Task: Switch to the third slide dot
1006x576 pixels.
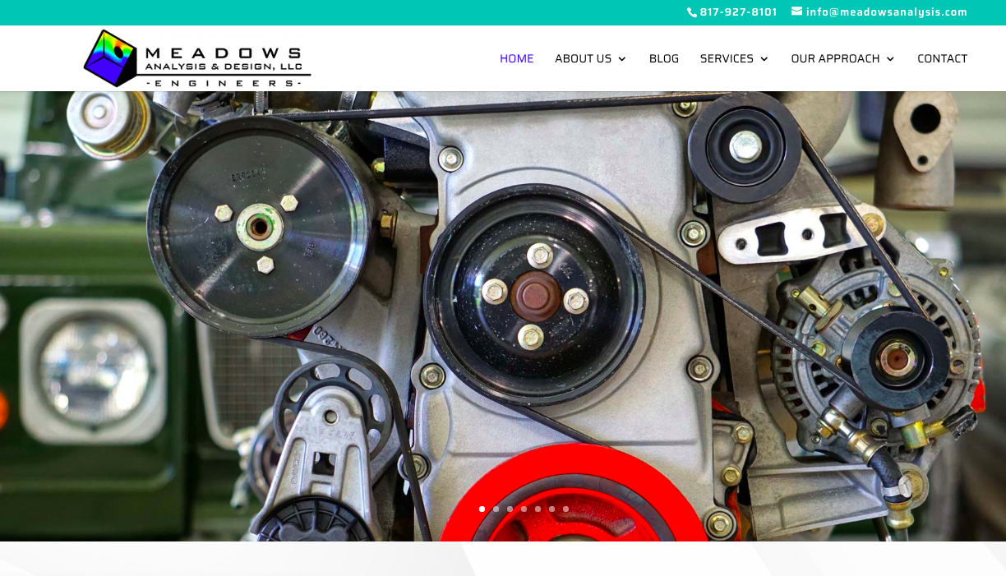Action: pyautogui.click(x=510, y=509)
